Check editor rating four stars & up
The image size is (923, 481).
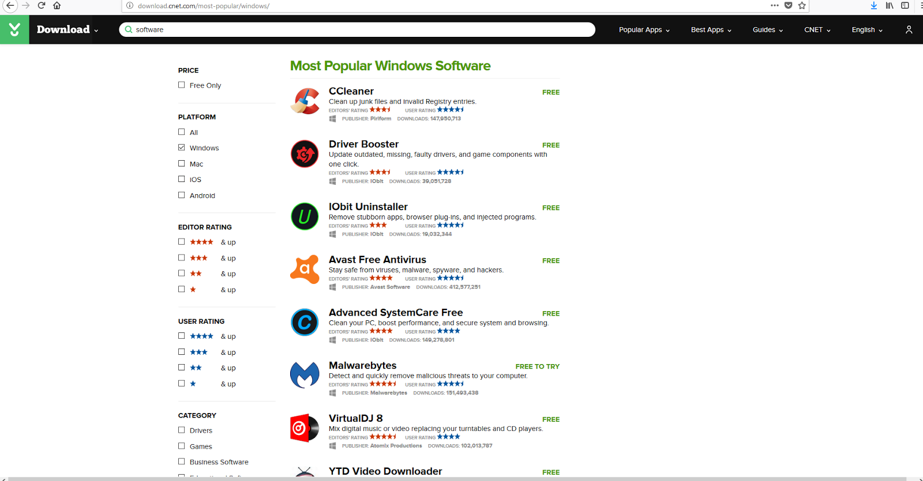pos(182,242)
